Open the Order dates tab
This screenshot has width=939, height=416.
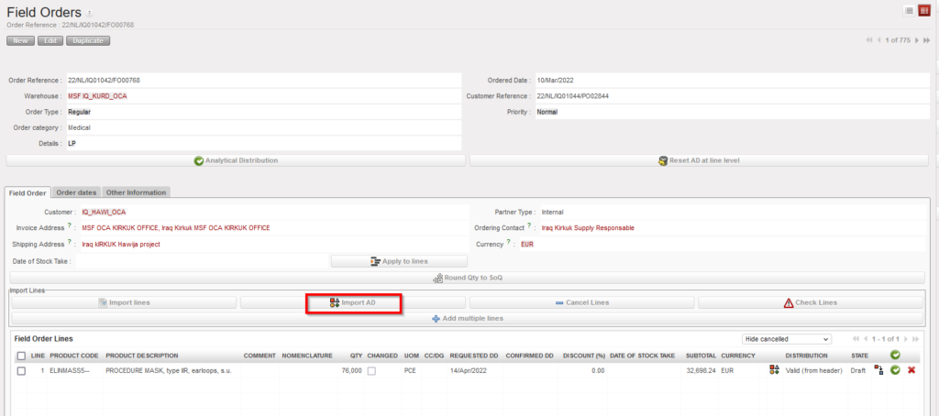tap(76, 192)
